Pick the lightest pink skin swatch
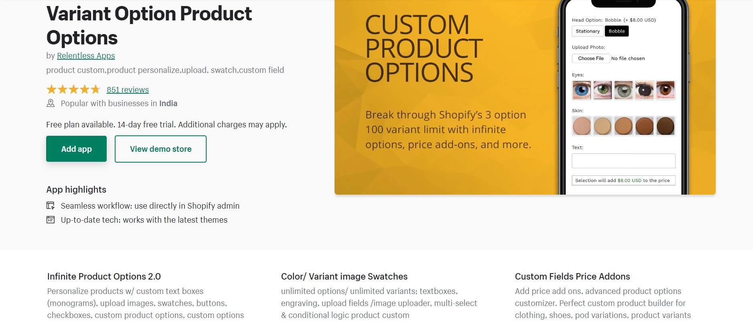Viewport: 753px width, 326px height. point(582,126)
